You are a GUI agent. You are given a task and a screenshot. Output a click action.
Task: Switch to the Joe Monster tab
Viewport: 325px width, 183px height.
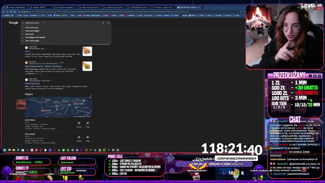point(164,7)
